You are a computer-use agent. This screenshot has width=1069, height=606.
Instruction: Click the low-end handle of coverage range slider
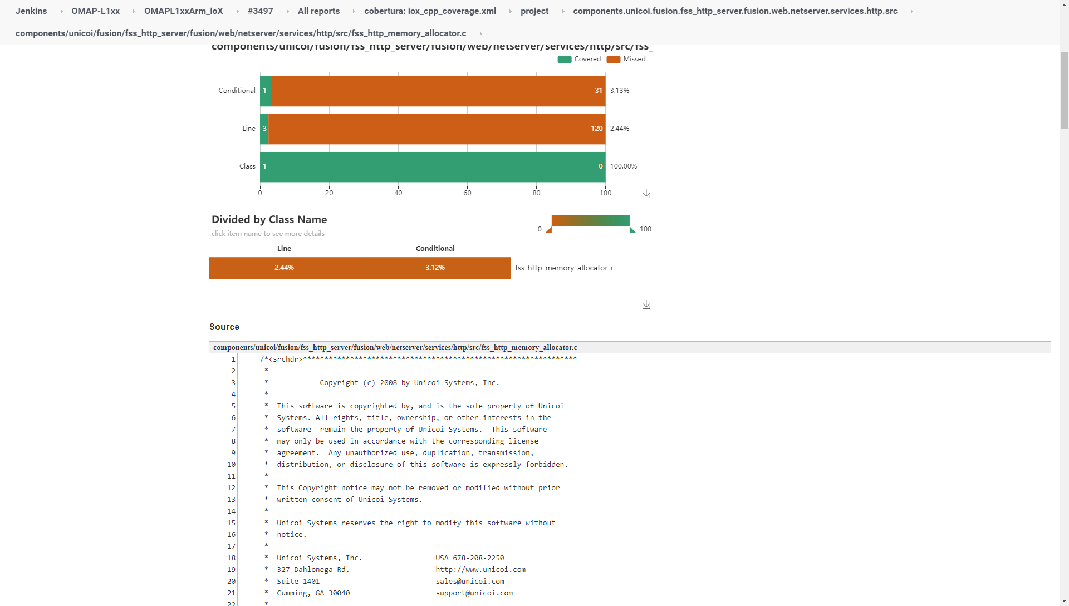[549, 230]
